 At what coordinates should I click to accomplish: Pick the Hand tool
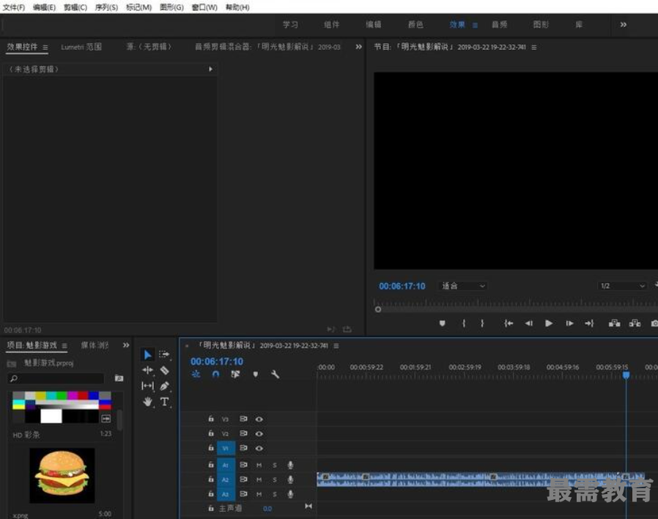(x=147, y=402)
